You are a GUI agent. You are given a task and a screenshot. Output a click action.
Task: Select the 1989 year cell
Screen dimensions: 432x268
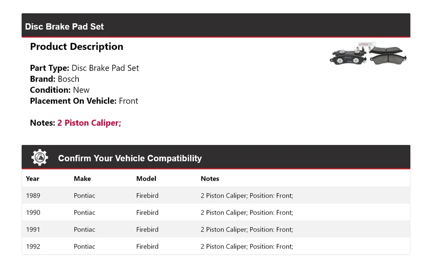[x=33, y=195]
